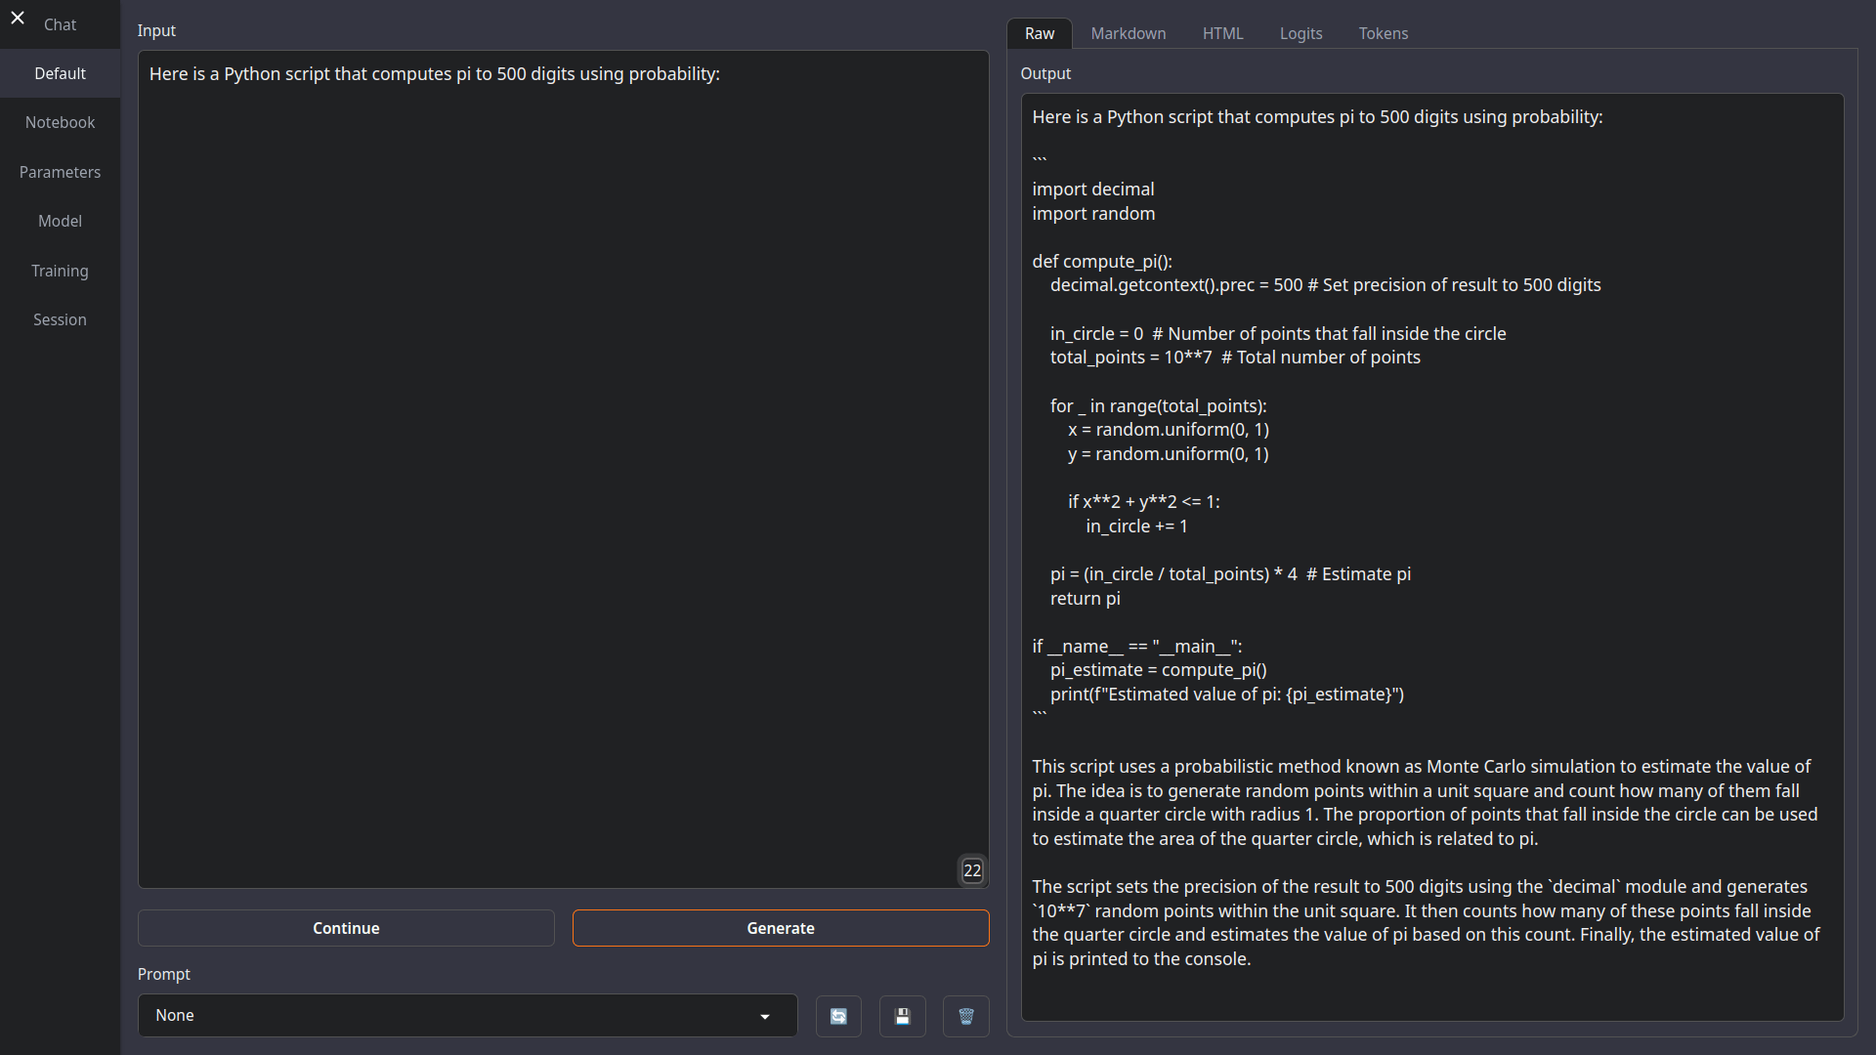The width and height of the screenshot is (1876, 1055).
Task: Go to the Notebook section
Action: pyautogui.click(x=60, y=122)
